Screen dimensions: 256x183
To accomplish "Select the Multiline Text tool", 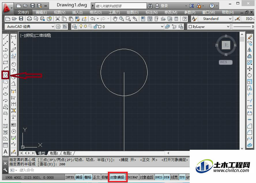I will point(5,152).
